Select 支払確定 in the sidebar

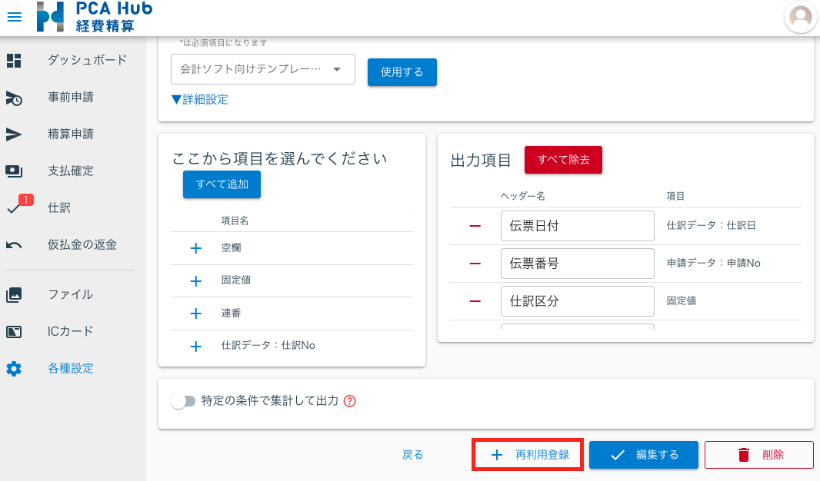tap(14, 171)
